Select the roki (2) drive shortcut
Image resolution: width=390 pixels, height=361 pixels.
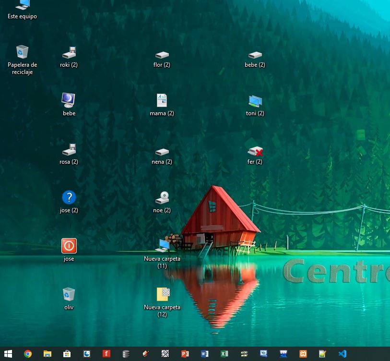click(x=69, y=53)
